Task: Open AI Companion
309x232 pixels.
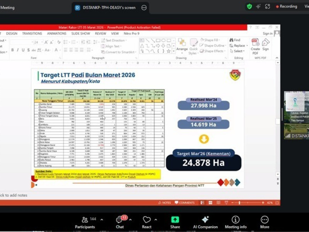Action: tap(205, 221)
